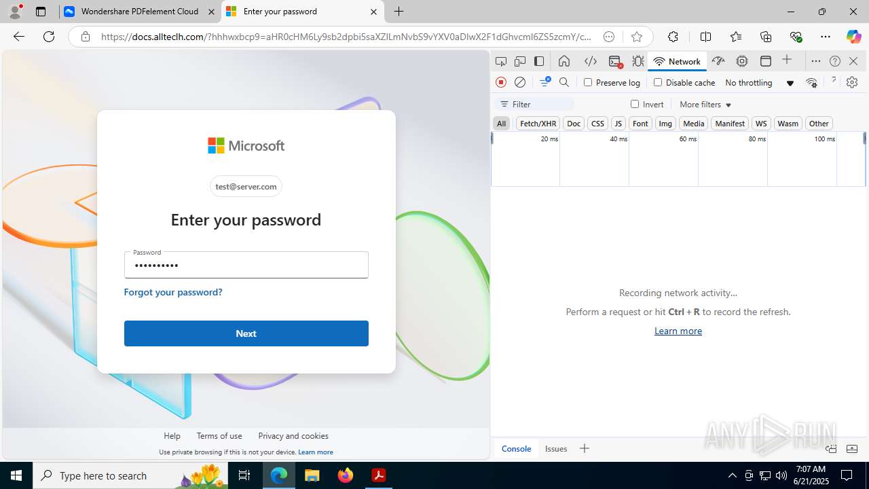Expand the More filters dropdown
The image size is (869, 489).
pyautogui.click(x=705, y=104)
